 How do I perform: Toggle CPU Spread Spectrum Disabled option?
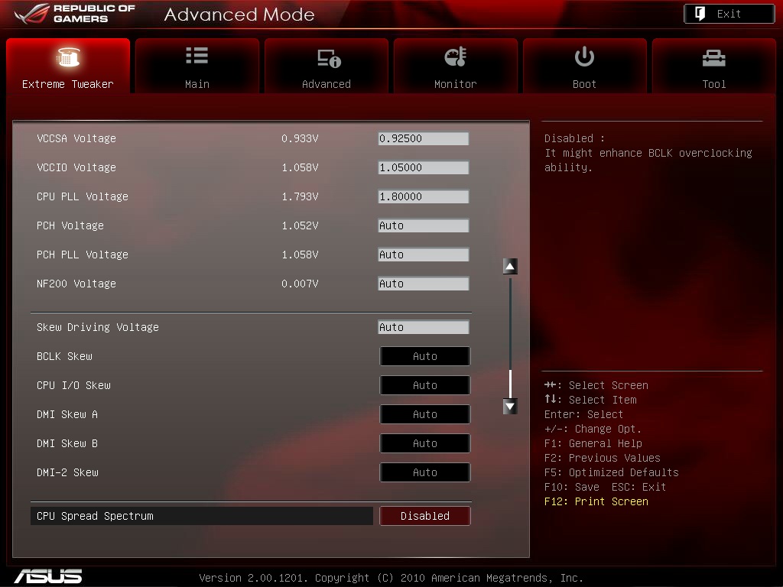425,516
